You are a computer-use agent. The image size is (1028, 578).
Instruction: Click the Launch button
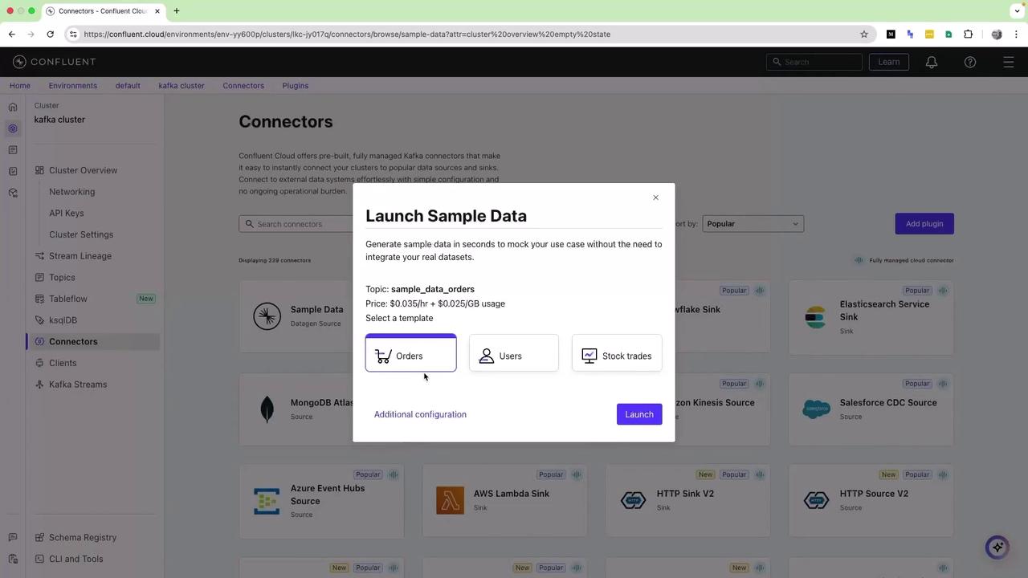[x=639, y=414]
